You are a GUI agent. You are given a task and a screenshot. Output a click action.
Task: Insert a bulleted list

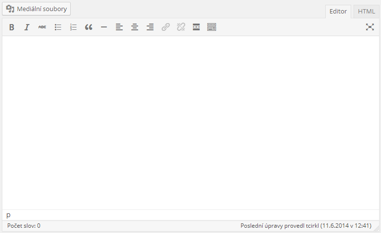click(x=58, y=27)
